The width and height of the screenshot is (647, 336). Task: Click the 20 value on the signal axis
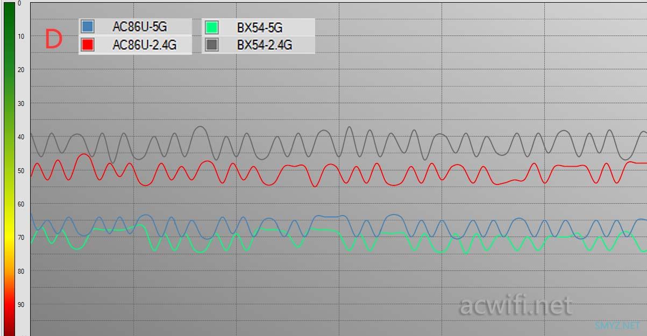tap(21, 70)
